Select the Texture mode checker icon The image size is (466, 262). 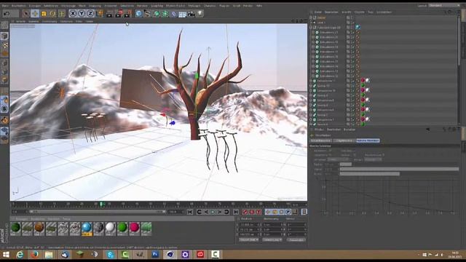click(x=4, y=45)
